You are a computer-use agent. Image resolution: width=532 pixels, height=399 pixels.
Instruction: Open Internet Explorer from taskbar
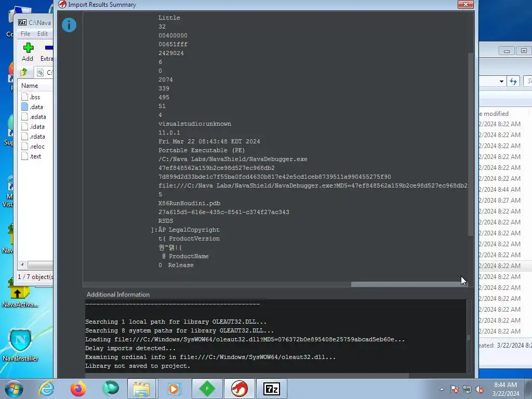[46, 389]
